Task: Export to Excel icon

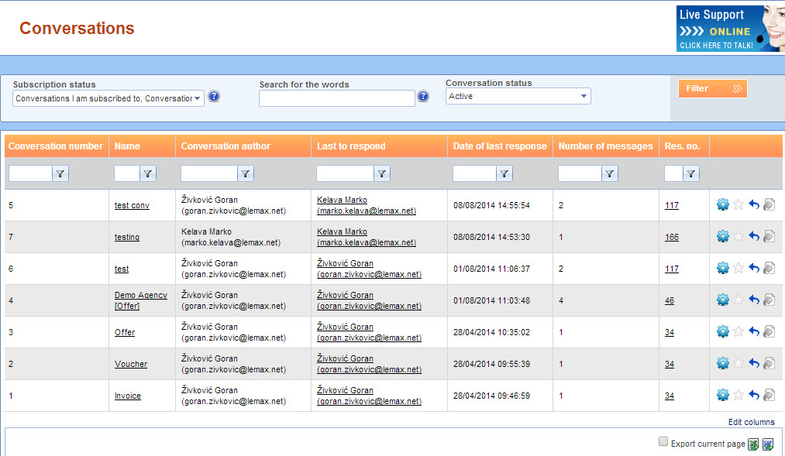Action: point(753,444)
